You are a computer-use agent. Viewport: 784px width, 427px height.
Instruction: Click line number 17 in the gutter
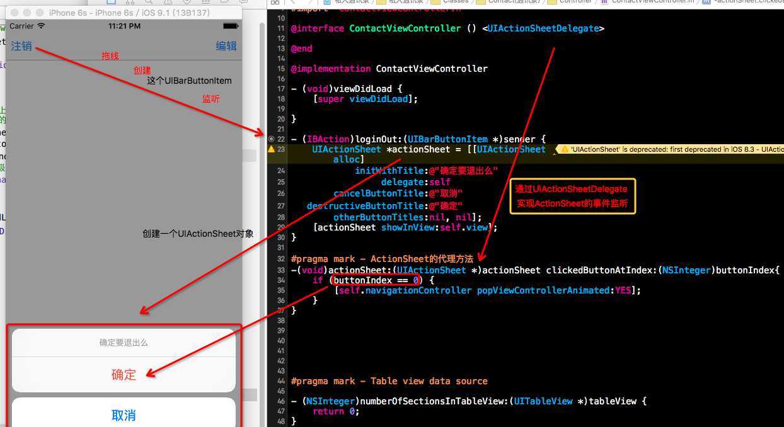click(281, 89)
